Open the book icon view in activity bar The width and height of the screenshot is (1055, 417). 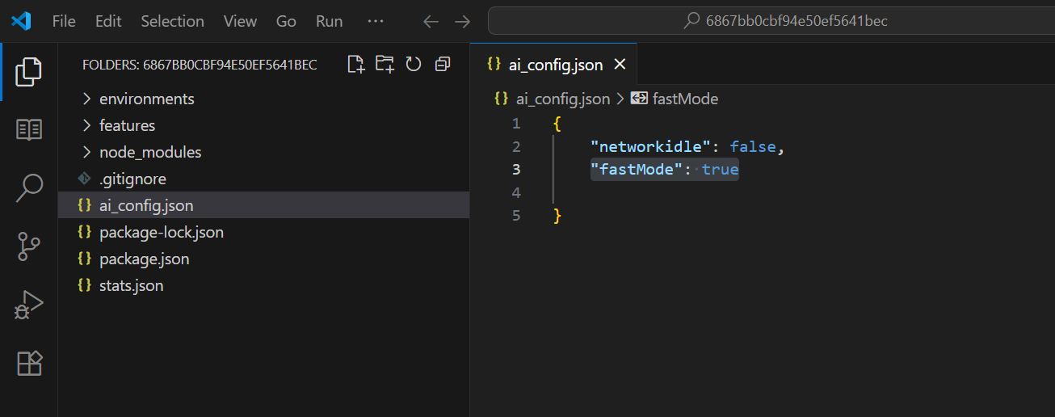coord(29,130)
